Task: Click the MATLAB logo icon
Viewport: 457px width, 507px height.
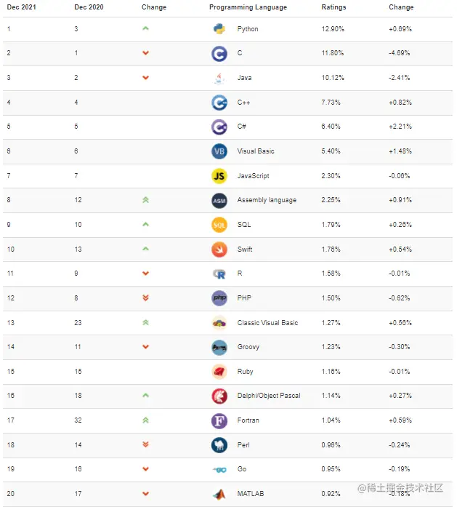Action: click(219, 495)
